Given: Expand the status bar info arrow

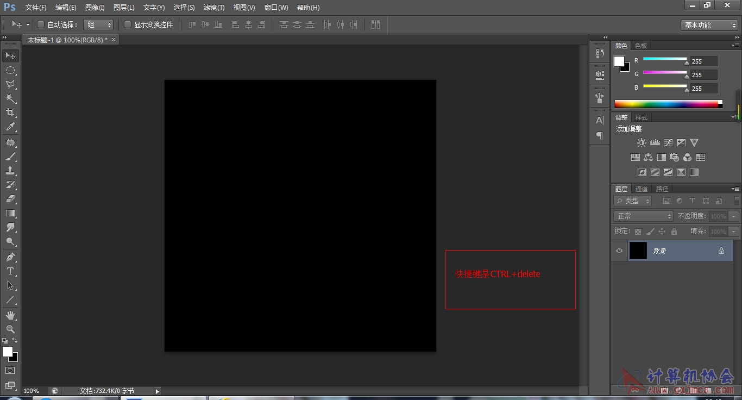Looking at the screenshot, I should 158,391.
